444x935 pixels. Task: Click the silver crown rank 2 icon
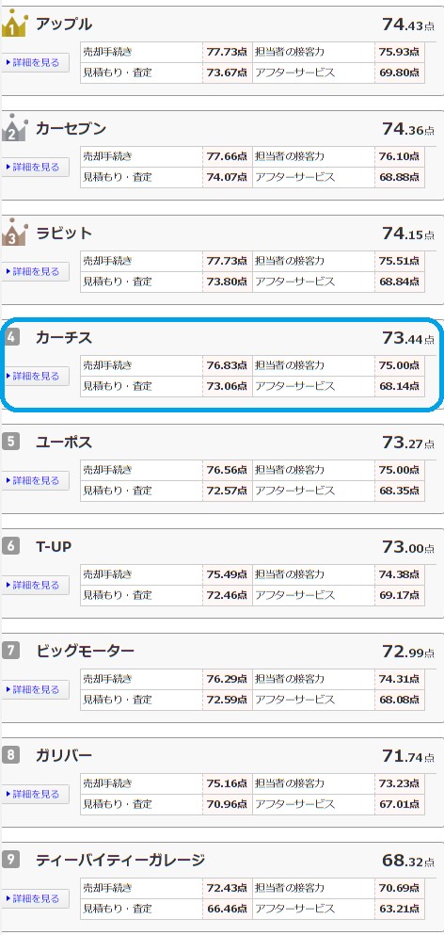coord(15,128)
